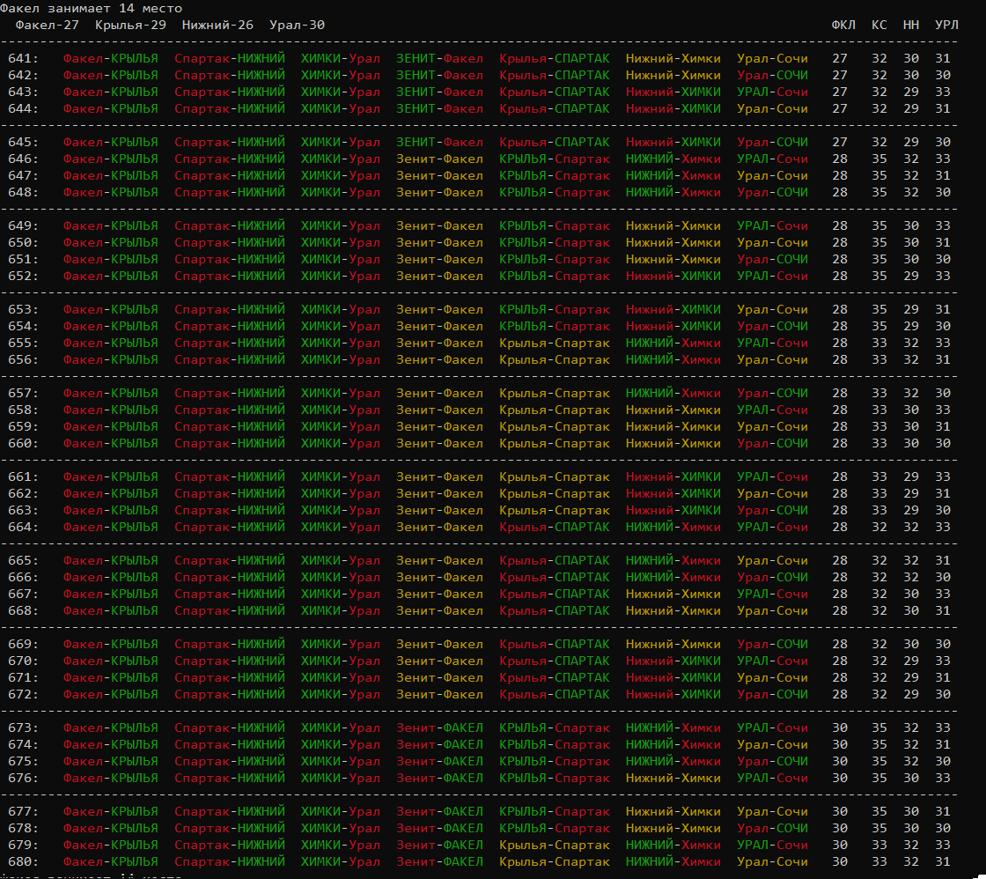Click "Нижний-ХИМКИ" in row 643
This screenshot has width=986, height=879.
673,92
